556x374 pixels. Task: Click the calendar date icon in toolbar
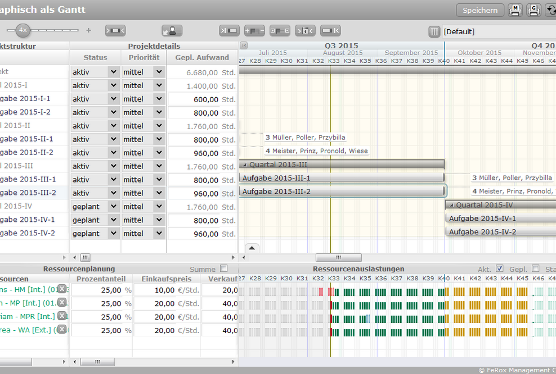(305, 31)
